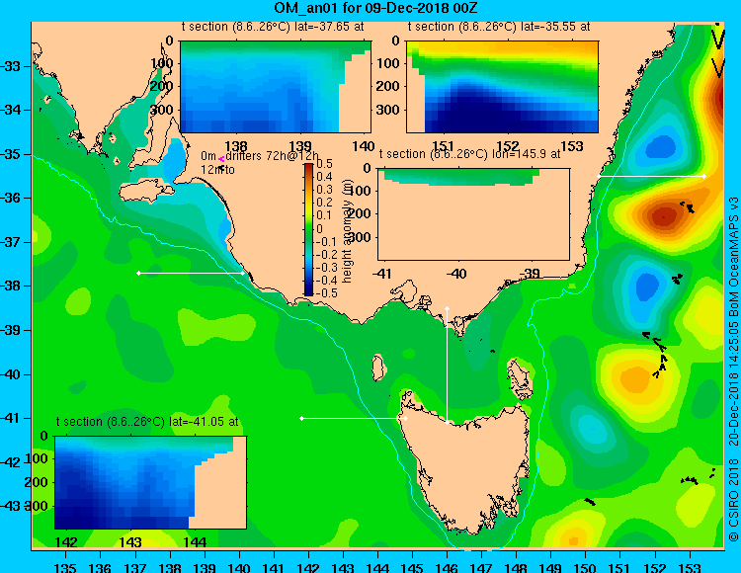Image resolution: width=741 pixels, height=573 pixels.
Task: Click the CSIRO OceanMAPS copyright text on the right edge
Action: [x=733, y=369]
